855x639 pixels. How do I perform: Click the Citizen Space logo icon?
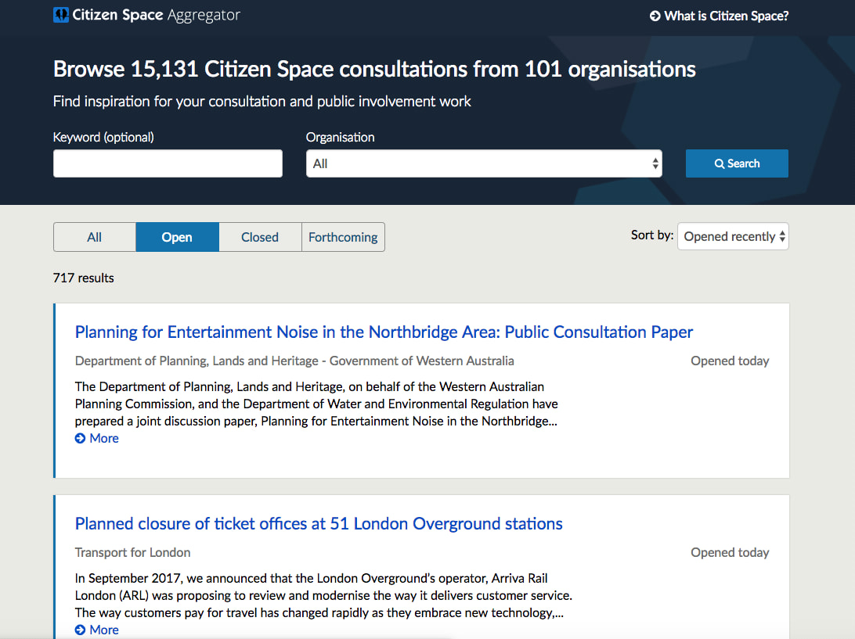click(x=60, y=15)
